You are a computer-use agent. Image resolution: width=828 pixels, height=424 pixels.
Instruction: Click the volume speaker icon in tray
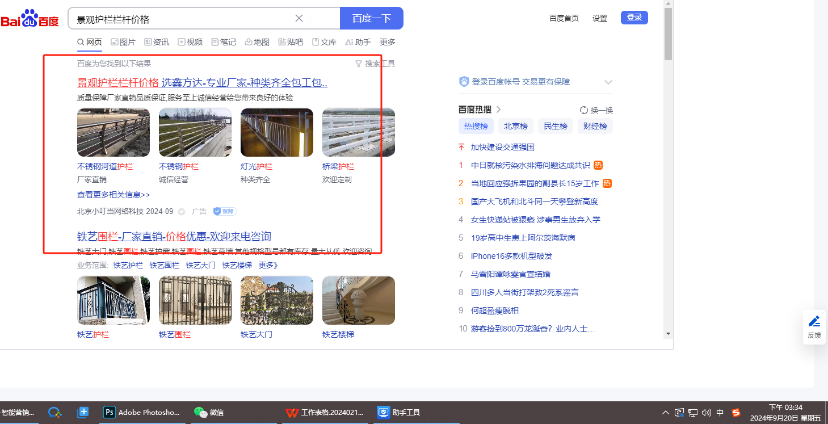tap(707, 413)
